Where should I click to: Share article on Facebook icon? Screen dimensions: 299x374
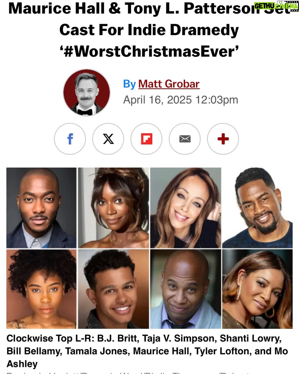pyautogui.click(x=70, y=139)
